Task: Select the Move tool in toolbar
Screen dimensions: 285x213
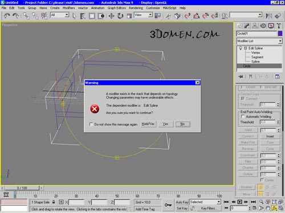Action: (x=111, y=16)
